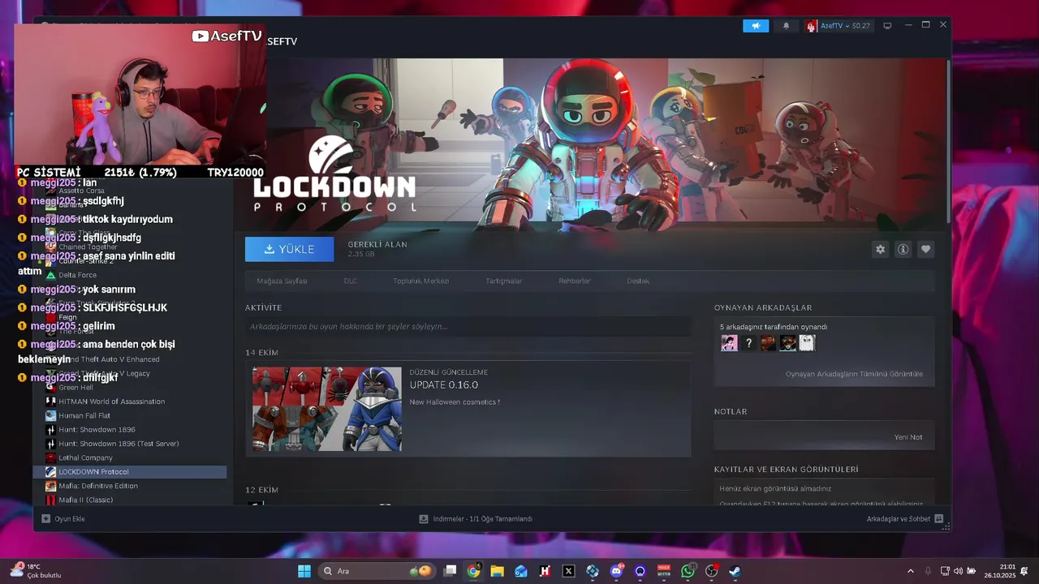
Task: Show hidden system tray icons chevron
Action: [910, 571]
